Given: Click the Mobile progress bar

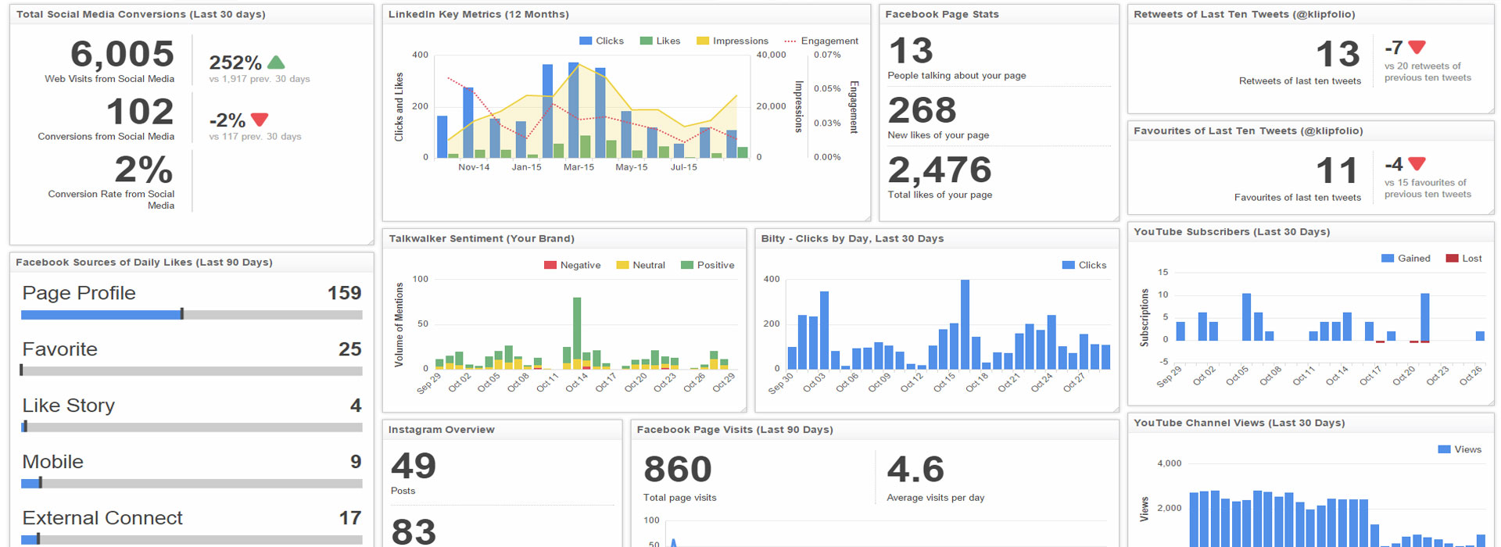Looking at the screenshot, I should [x=192, y=484].
